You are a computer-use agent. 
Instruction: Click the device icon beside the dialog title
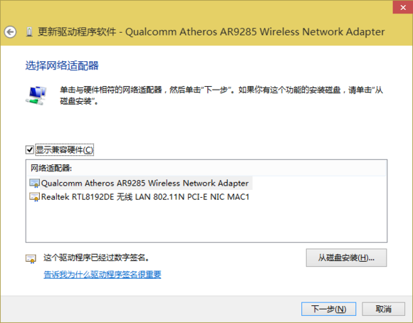pos(29,32)
